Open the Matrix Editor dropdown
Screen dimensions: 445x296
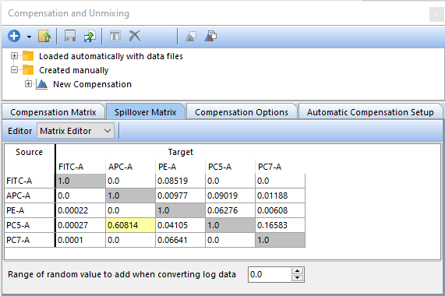click(x=76, y=131)
